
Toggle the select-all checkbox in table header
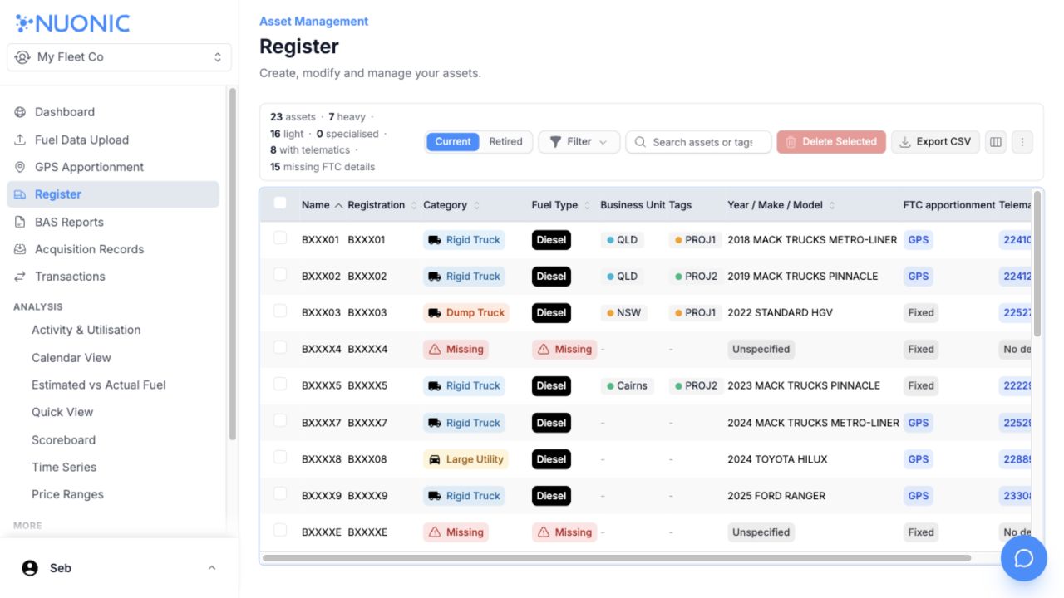coord(280,203)
